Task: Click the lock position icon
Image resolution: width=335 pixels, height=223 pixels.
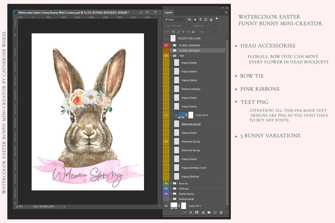Action: pos(183,32)
